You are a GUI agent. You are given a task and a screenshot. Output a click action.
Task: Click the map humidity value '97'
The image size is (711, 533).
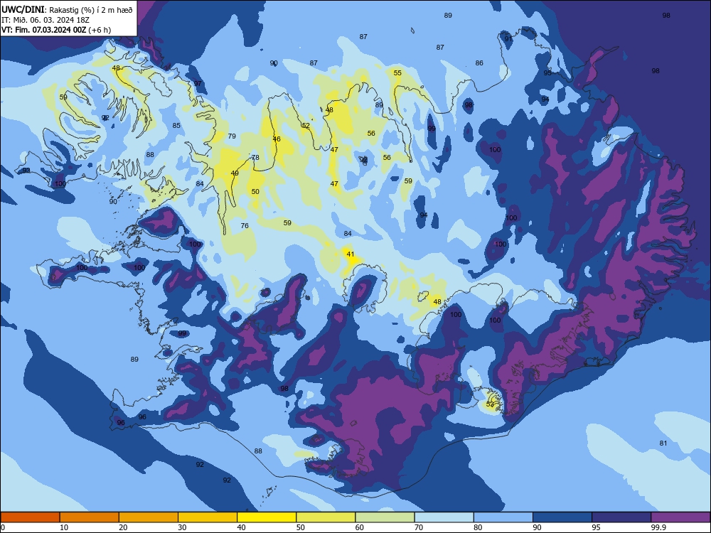(x=198, y=83)
